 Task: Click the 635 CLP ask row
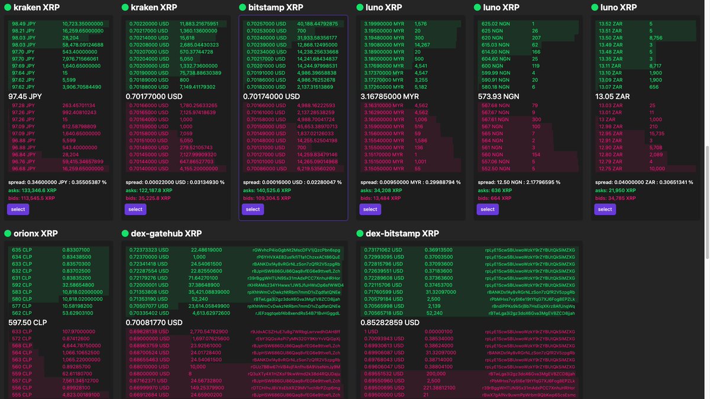pos(57,250)
